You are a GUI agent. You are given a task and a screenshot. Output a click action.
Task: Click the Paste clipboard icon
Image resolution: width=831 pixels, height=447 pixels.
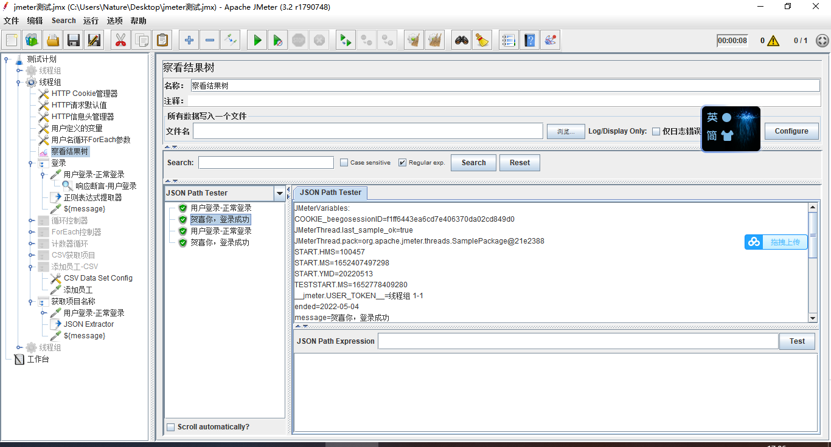pyautogui.click(x=162, y=40)
